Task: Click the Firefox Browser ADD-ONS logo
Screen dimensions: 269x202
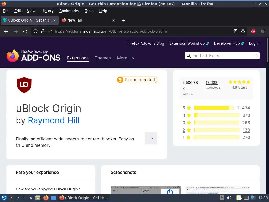Action: tap(33, 56)
